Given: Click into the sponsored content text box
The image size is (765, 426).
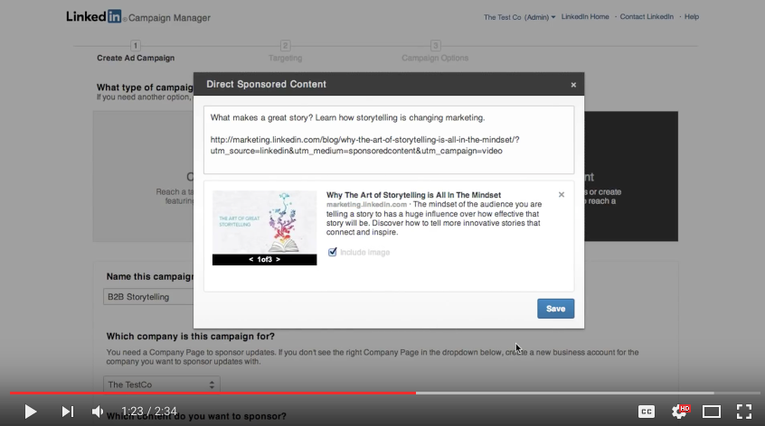Looking at the screenshot, I should (x=389, y=140).
